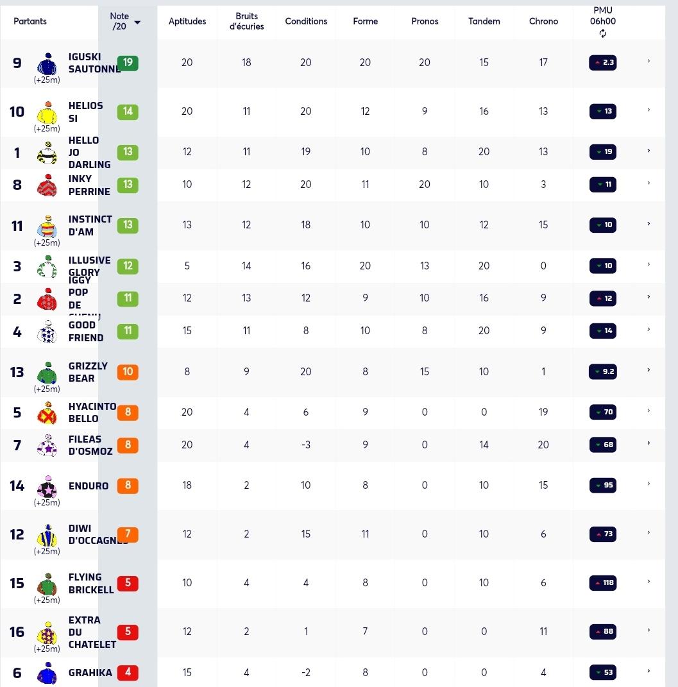The image size is (678, 687).
Task: Click Helios Si's yellow jockey silk icon
Action: pyautogui.click(x=47, y=113)
